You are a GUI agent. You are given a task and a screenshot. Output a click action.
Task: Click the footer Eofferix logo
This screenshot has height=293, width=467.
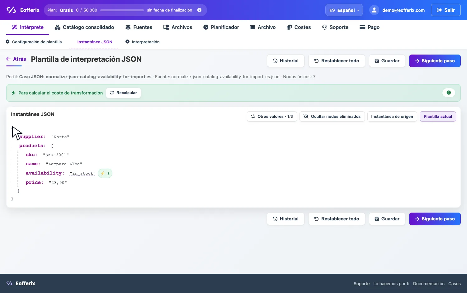pyautogui.click(x=21, y=283)
